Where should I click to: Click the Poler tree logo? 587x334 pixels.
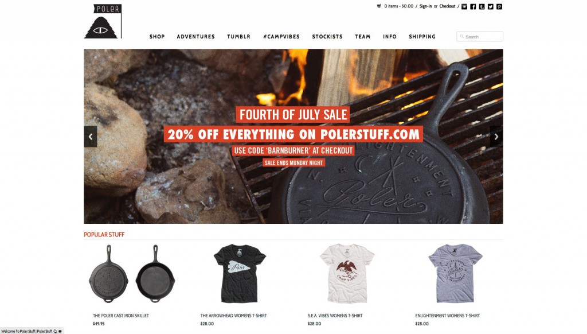pos(103,21)
